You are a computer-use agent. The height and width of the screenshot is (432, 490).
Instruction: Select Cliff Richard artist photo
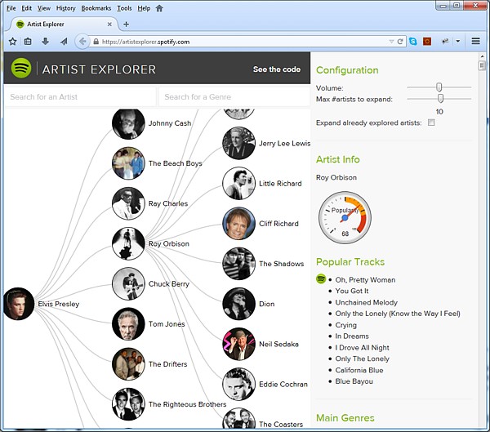point(238,224)
